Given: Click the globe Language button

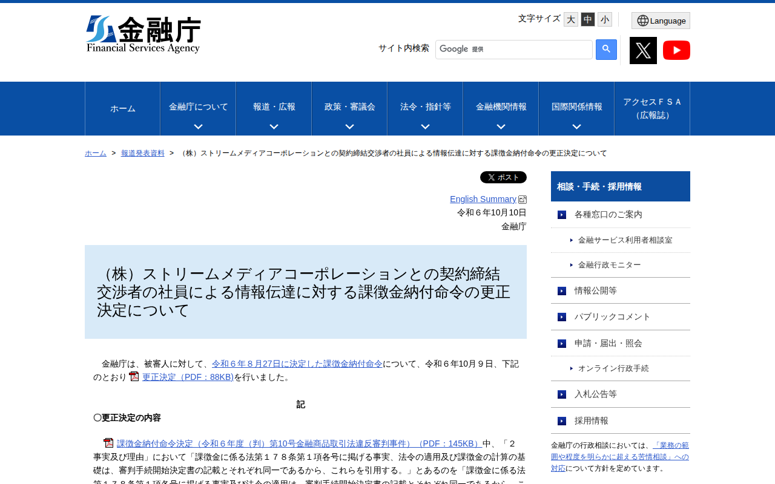Looking at the screenshot, I should point(661,21).
